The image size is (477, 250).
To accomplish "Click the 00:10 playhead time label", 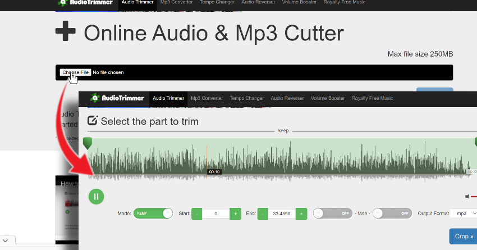I will tap(214, 172).
